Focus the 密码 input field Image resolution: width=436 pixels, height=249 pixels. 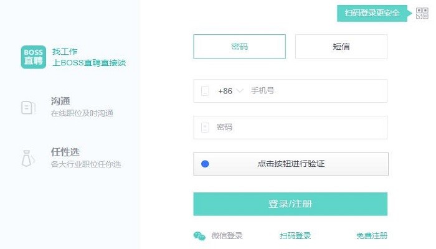(299, 128)
